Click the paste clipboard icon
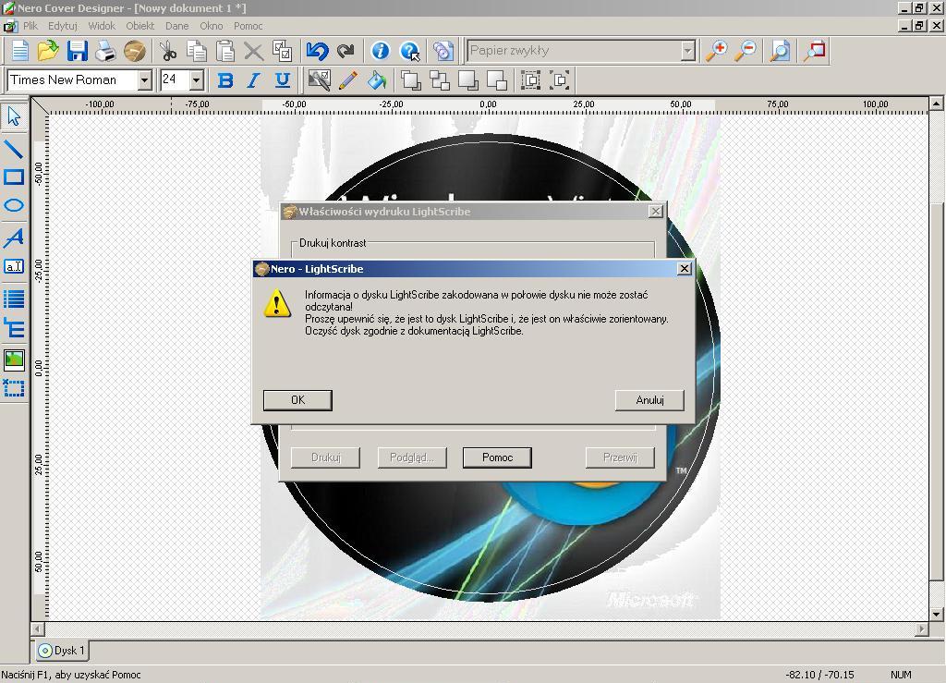Viewport: 946px width, 683px height. click(x=225, y=51)
